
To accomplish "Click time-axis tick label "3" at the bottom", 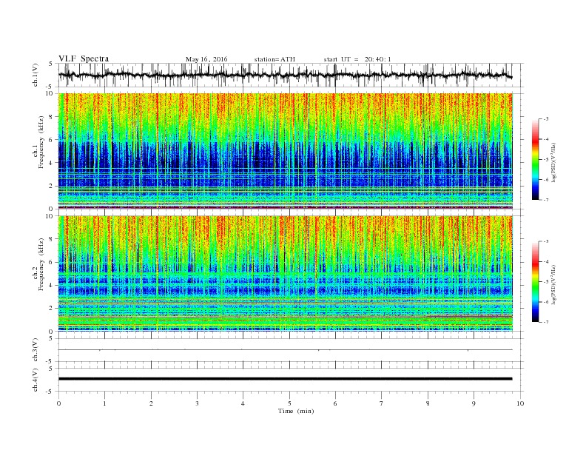I will [197, 403].
